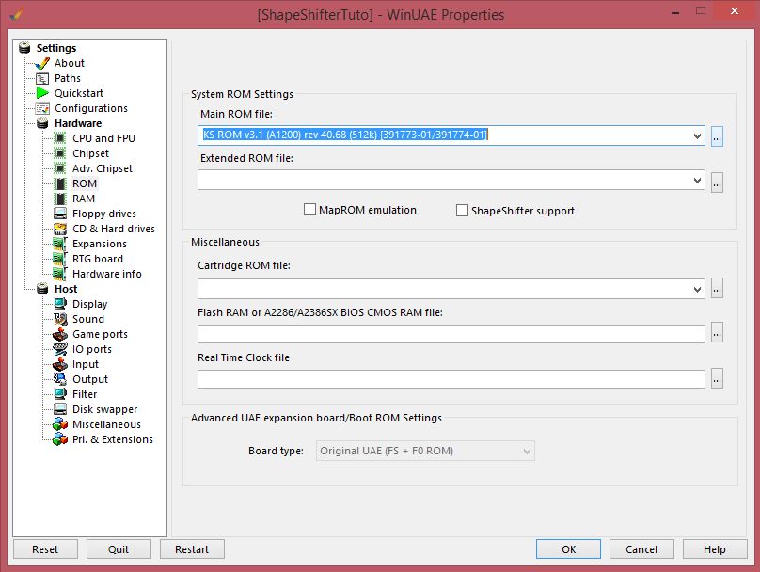This screenshot has height=572, width=760.
Task: Go to the Configurations page
Action: click(90, 108)
